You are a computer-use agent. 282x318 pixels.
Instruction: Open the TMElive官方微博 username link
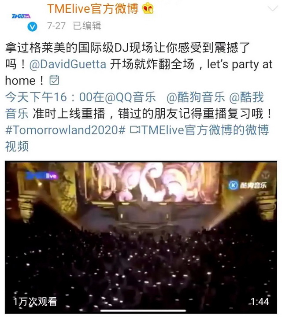(93, 9)
